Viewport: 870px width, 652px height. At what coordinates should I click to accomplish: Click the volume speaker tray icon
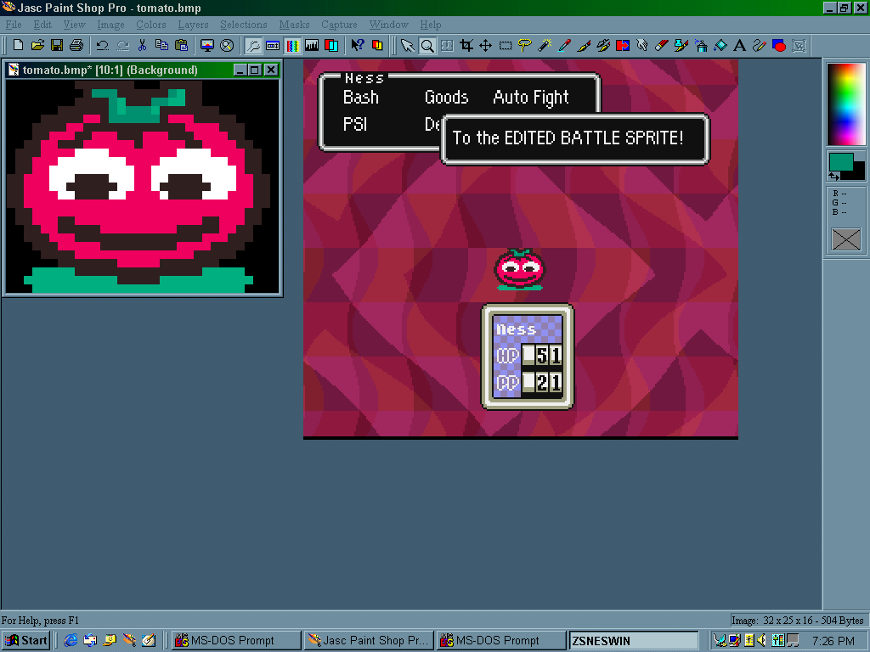pos(762,640)
